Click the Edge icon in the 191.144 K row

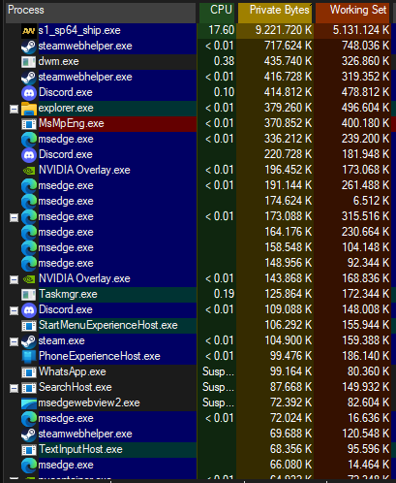click(29, 185)
